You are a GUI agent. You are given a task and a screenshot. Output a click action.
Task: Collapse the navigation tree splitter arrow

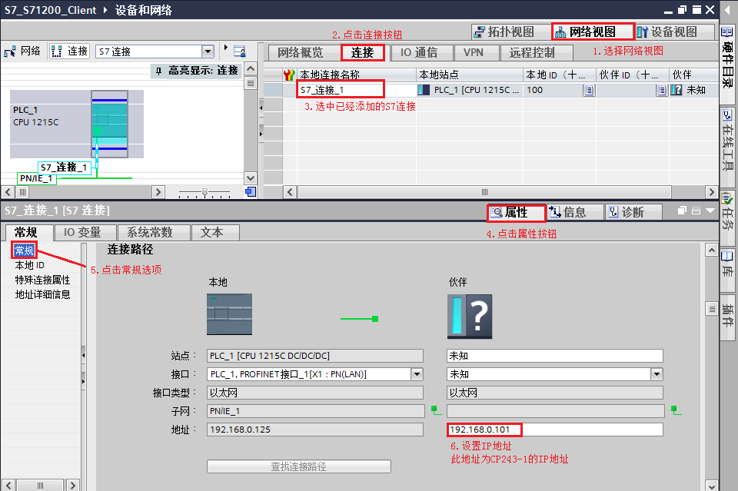83,356
